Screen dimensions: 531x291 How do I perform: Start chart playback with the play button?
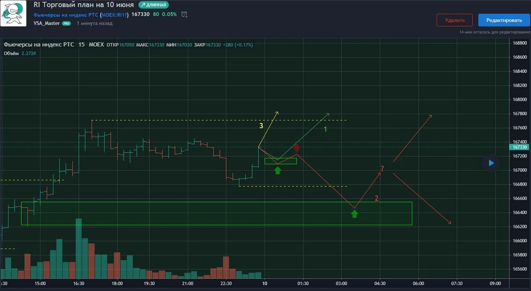point(491,163)
